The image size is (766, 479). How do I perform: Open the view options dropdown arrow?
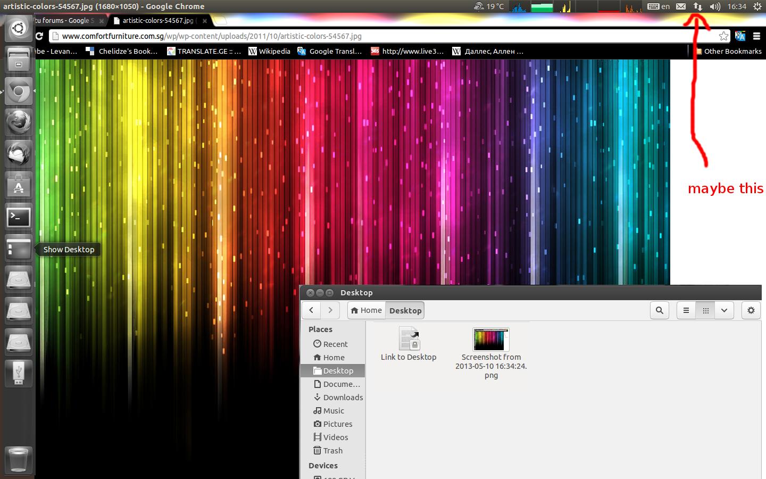click(x=725, y=310)
